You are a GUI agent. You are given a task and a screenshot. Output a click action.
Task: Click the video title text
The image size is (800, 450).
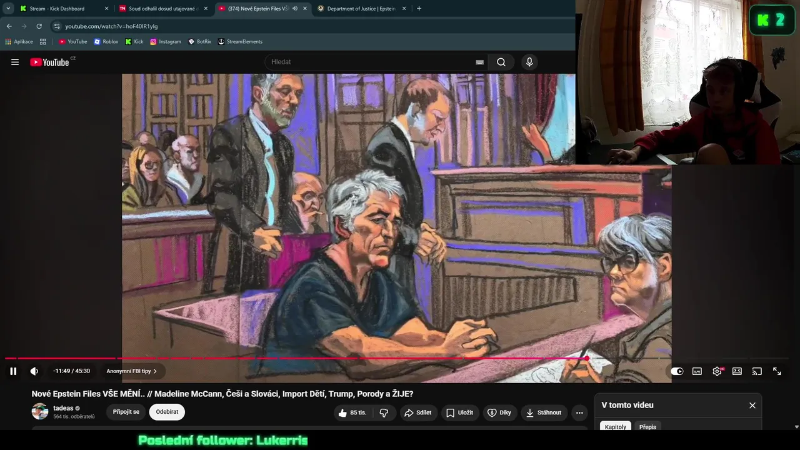(222, 394)
